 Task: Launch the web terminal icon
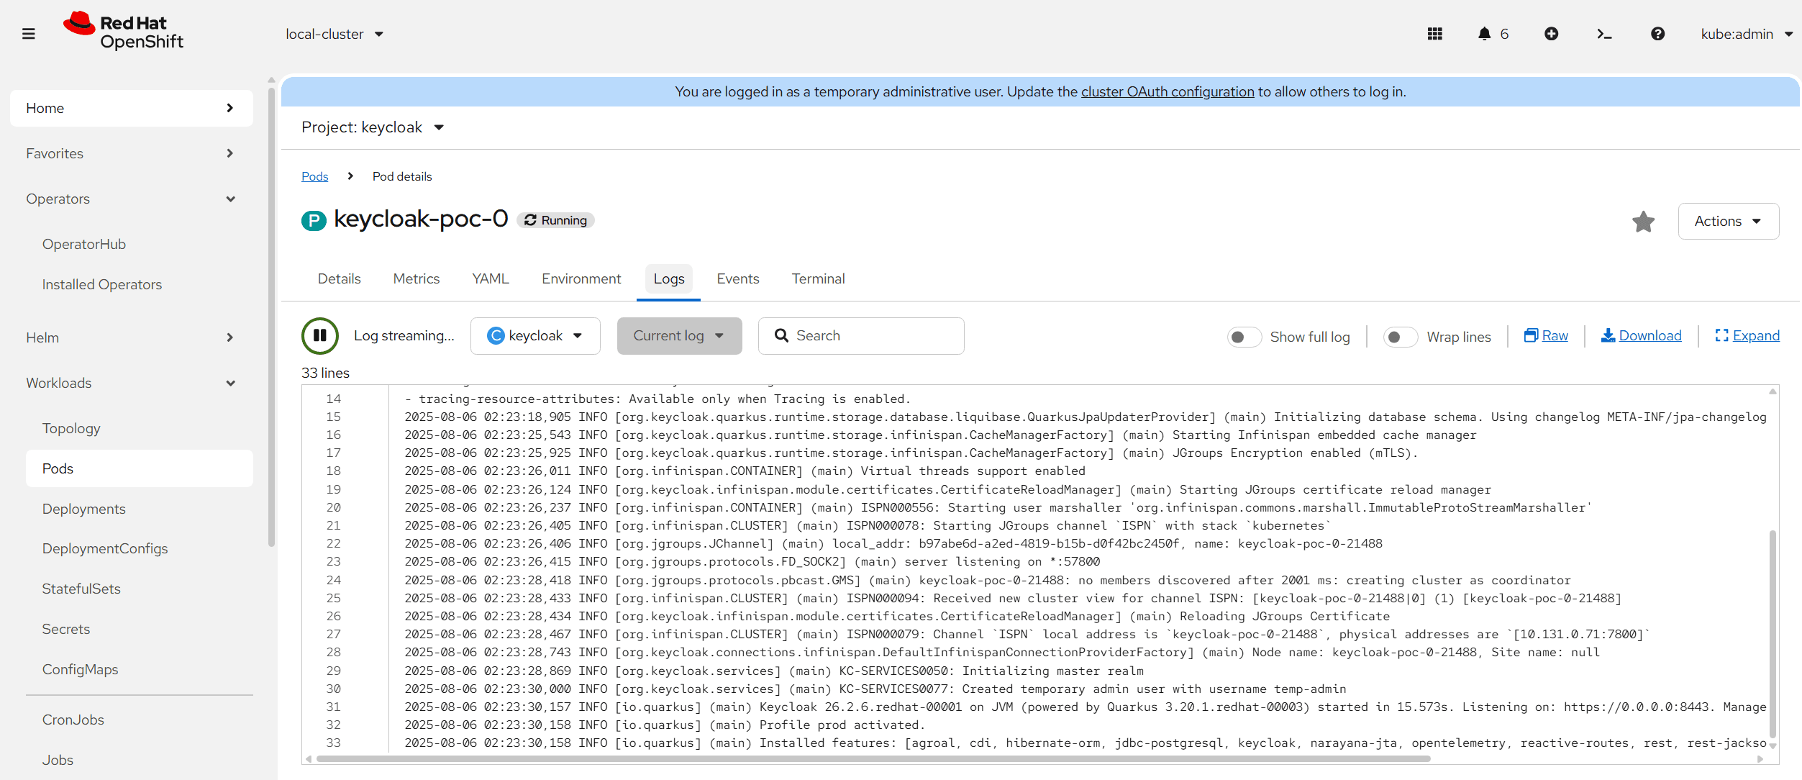pyautogui.click(x=1604, y=34)
